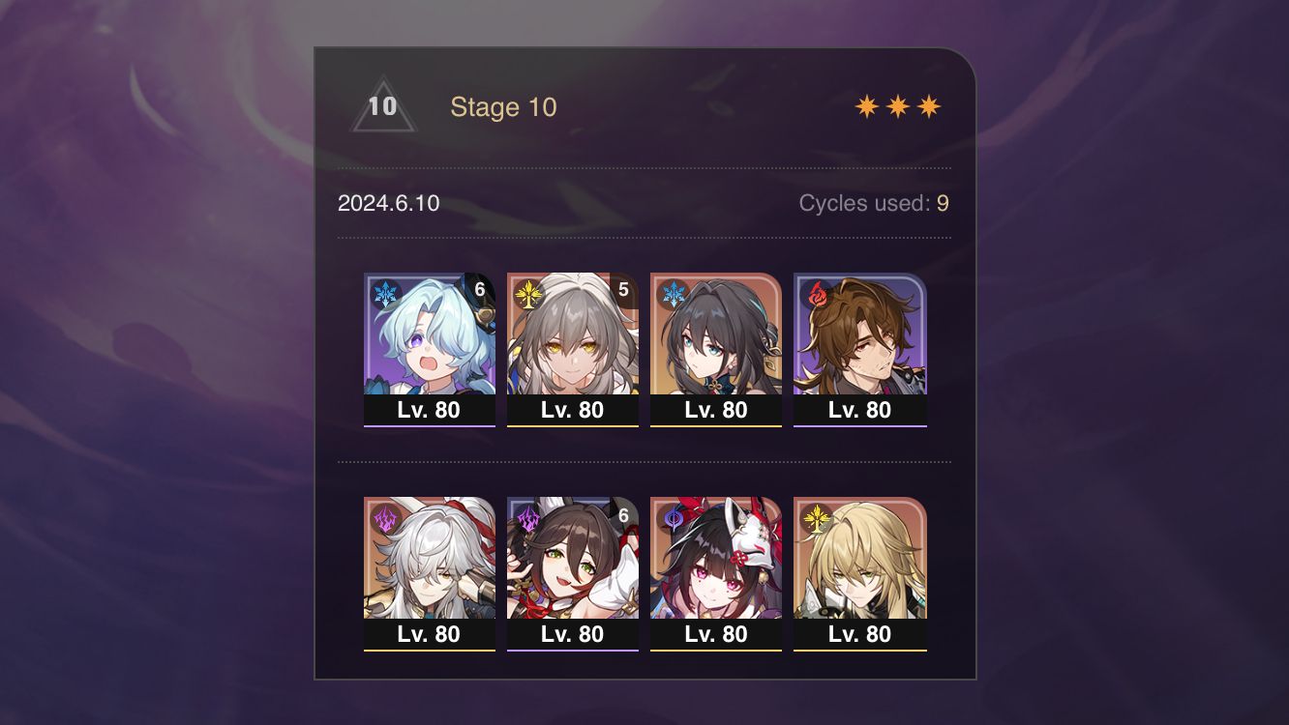Click the Cycles used: 9 label
Image resolution: width=1289 pixels, height=725 pixels.
click(x=874, y=203)
